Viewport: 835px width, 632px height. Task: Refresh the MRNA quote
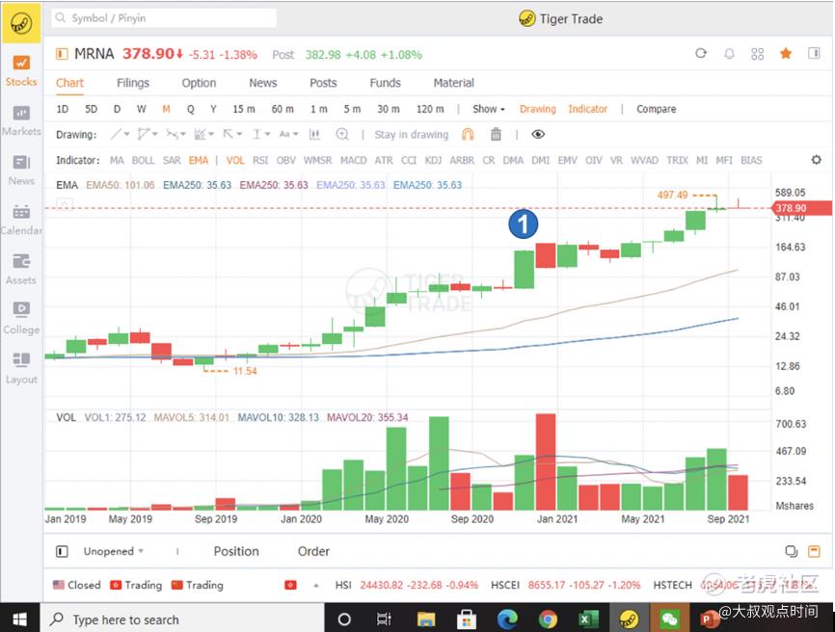click(x=701, y=53)
